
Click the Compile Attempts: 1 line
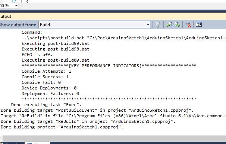tap(46, 71)
